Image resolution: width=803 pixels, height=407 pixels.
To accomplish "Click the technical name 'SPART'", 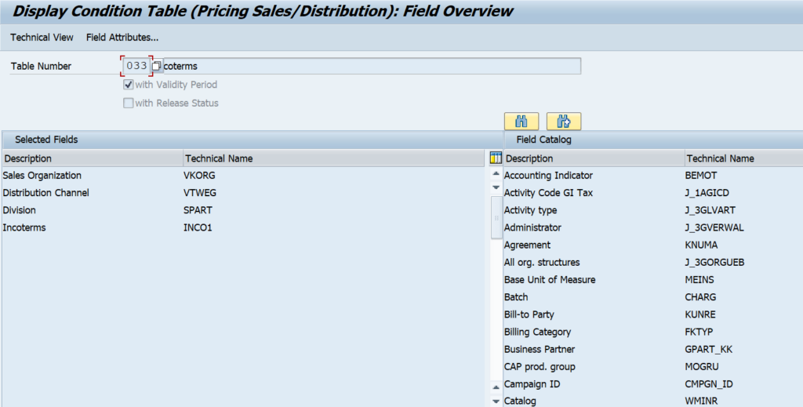I will click(198, 210).
